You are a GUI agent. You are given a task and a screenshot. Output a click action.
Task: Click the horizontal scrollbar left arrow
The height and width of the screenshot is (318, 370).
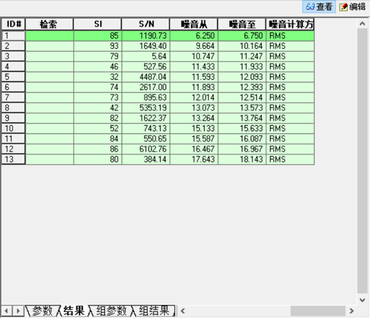[182, 311]
